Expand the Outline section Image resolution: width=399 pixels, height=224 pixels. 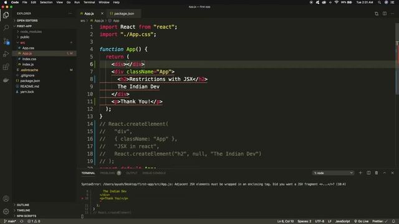22,205
